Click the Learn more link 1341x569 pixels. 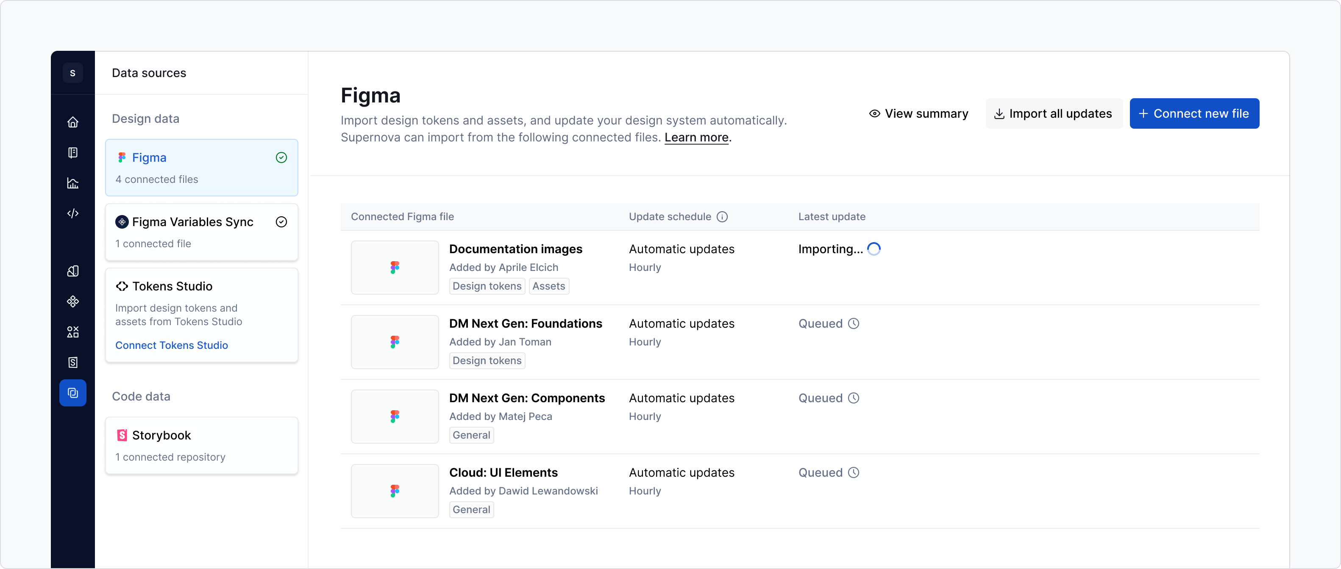[696, 137]
